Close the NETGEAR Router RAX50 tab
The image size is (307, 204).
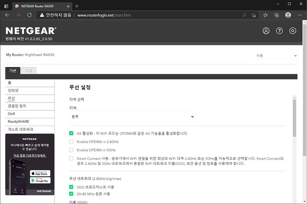pyautogui.click(x=68, y=6)
